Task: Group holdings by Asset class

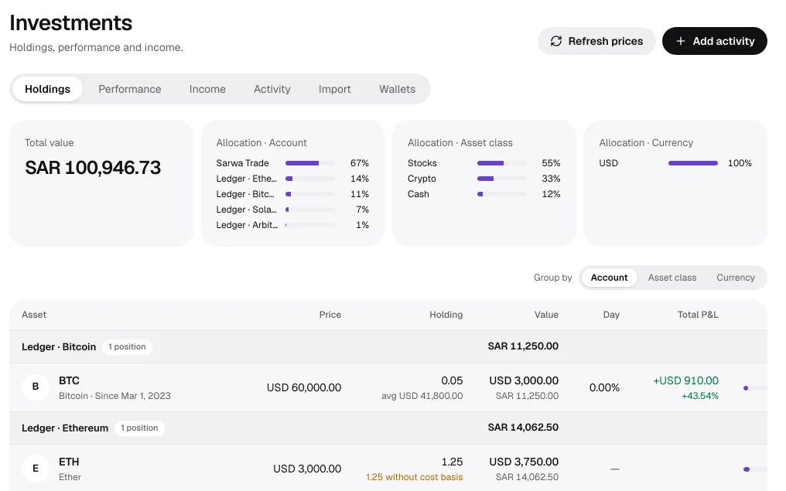Action: click(672, 278)
